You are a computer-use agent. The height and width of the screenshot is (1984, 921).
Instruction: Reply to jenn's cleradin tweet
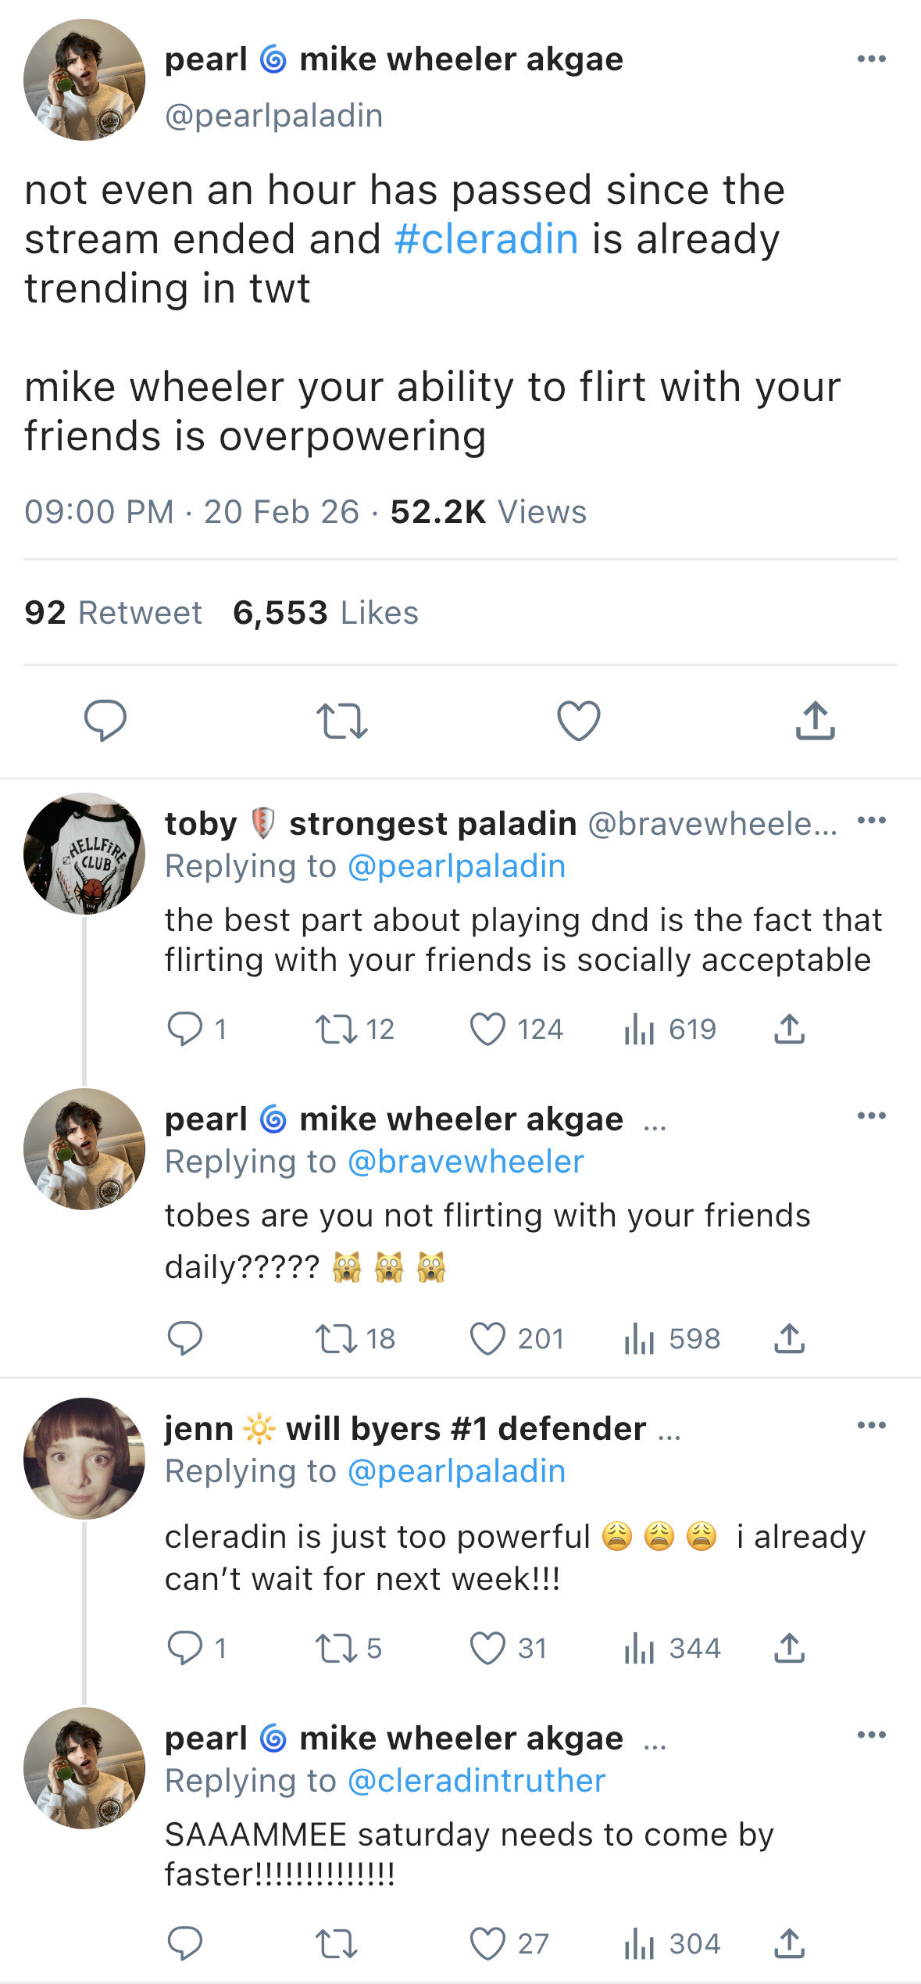point(185,1648)
